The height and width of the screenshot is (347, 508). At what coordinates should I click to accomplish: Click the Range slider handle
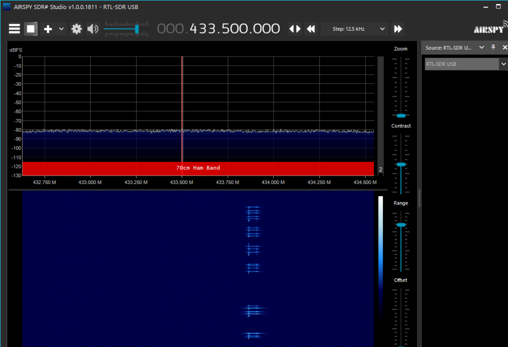pyautogui.click(x=401, y=225)
